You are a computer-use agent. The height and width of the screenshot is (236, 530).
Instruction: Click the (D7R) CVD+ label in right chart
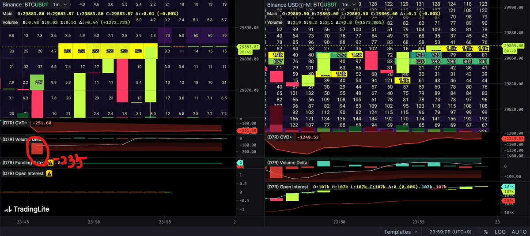tap(280, 137)
